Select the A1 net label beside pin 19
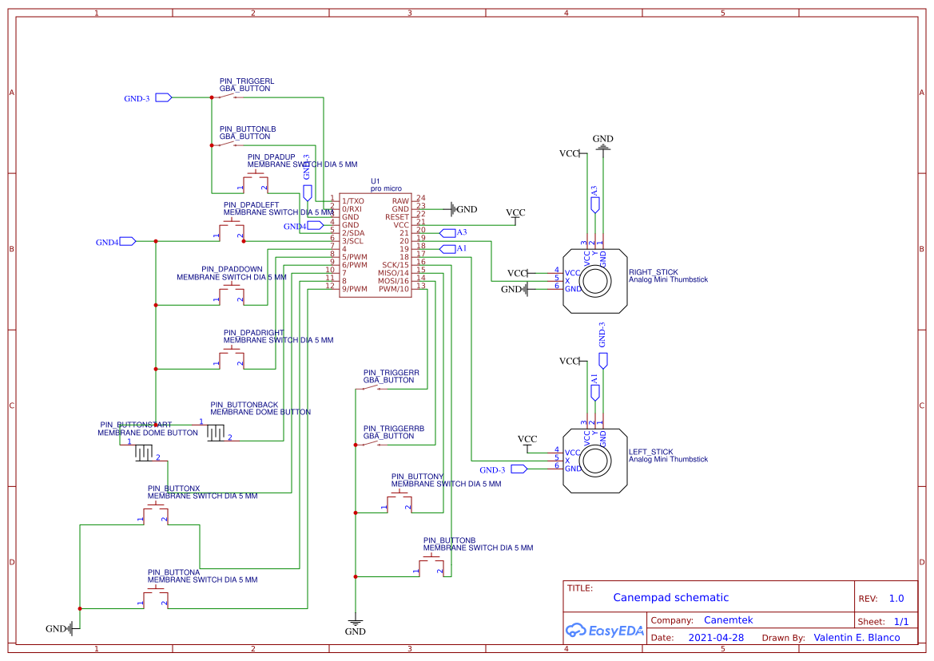The width and height of the screenshot is (934, 661). coord(450,248)
